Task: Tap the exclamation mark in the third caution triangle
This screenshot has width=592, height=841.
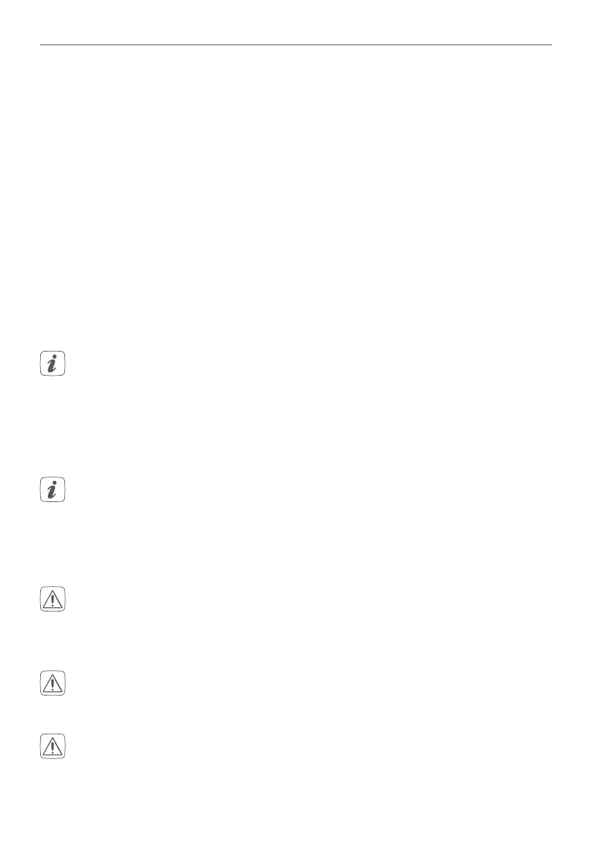Action: 52,748
